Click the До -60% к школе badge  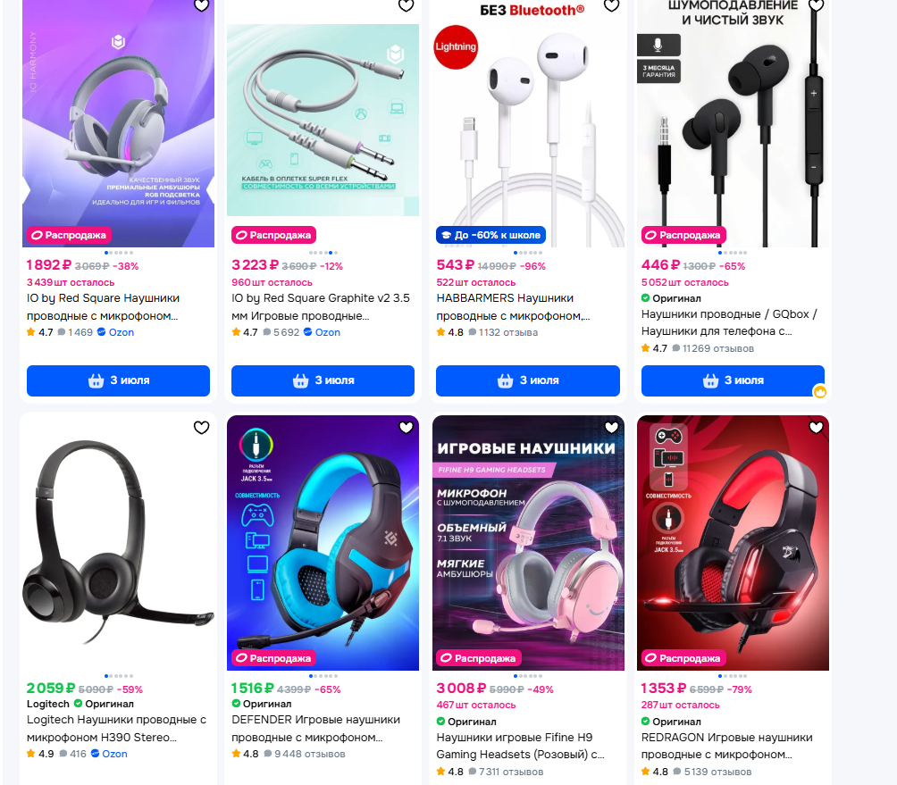[490, 235]
